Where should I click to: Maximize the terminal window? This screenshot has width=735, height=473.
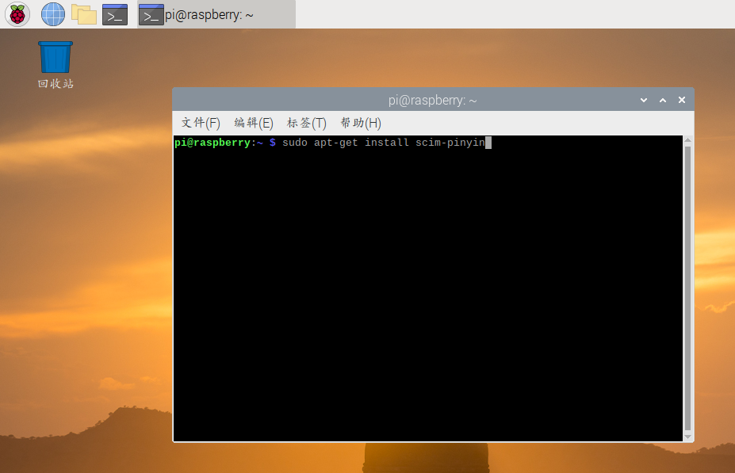coord(663,100)
